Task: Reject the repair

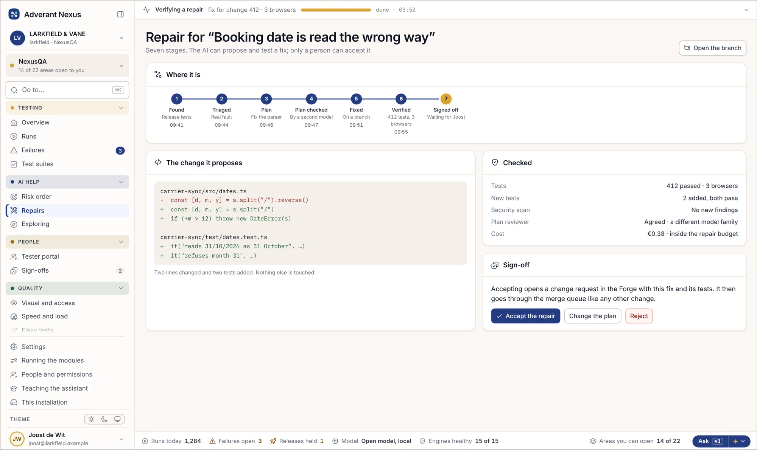Action: click(639, 316)
